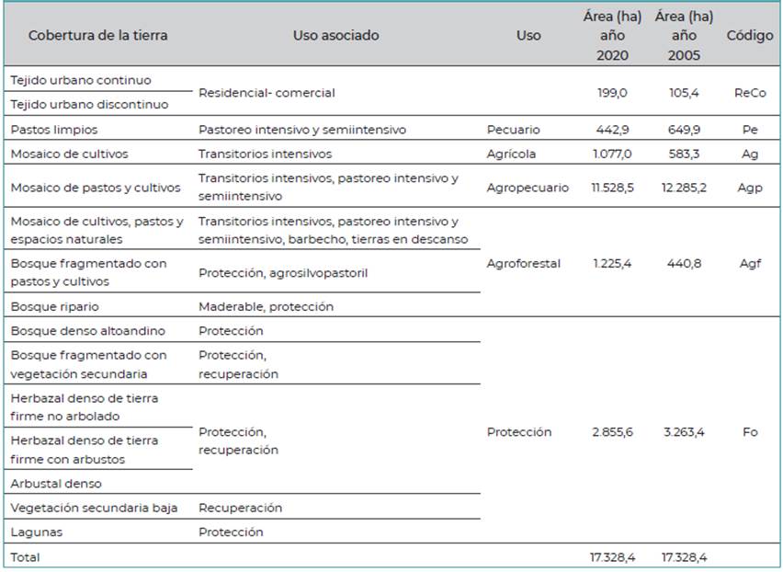Select the "Vegetación secundaria baja" cell

pyautogui.click(x=94, y=508)
